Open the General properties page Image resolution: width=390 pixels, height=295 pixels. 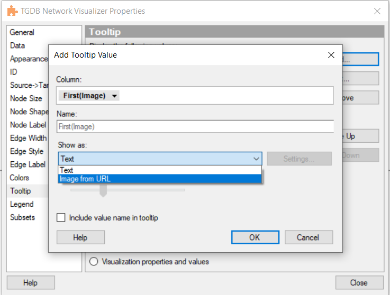tap(22, 32)
